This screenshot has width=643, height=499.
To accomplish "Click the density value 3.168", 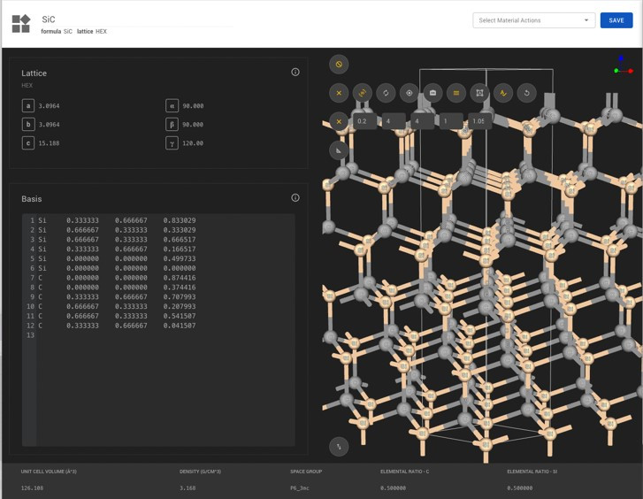I will click(x=188, y=487).
